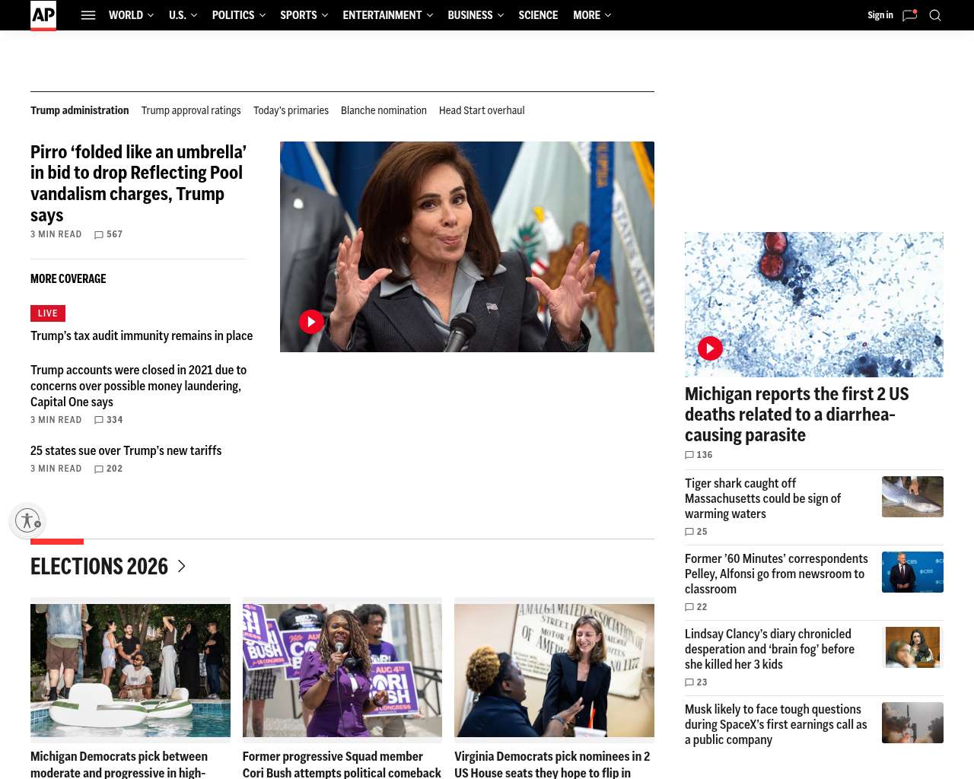Open Michigan diarrhea-causing parasite headline
974x779 pixels.
click(797, 415)
